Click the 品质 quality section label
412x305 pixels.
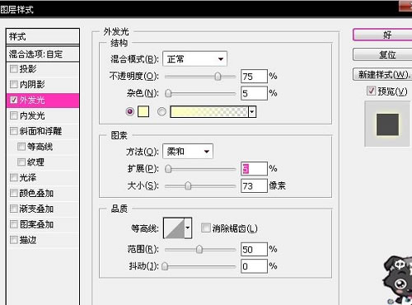coord(119,209)
